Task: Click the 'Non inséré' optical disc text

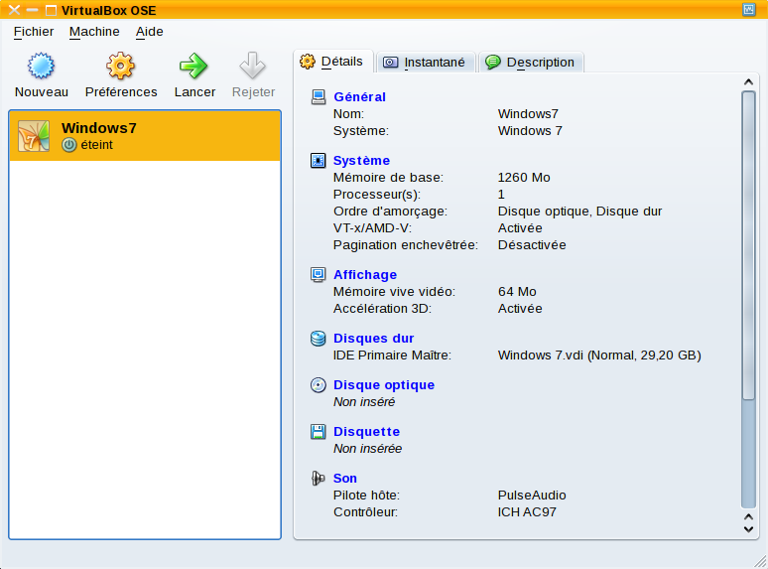Action: [x=364, y=402]
